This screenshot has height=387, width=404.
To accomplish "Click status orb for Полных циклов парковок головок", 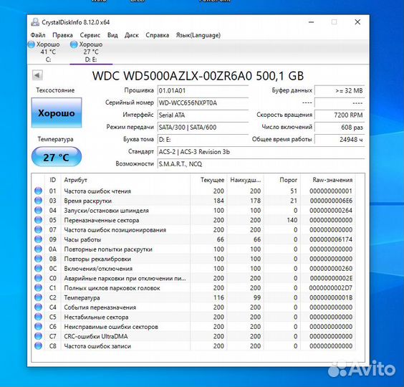I will 38,287.
